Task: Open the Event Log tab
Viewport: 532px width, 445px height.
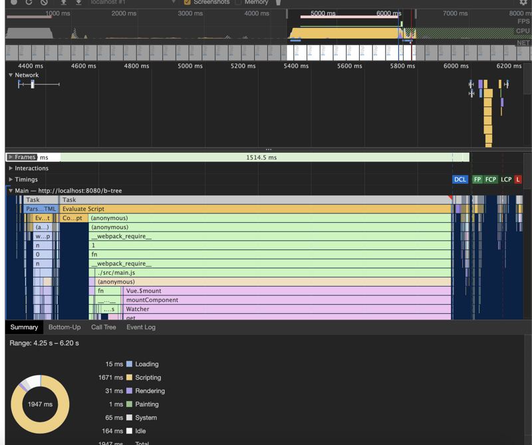Action: coord(141,327)
